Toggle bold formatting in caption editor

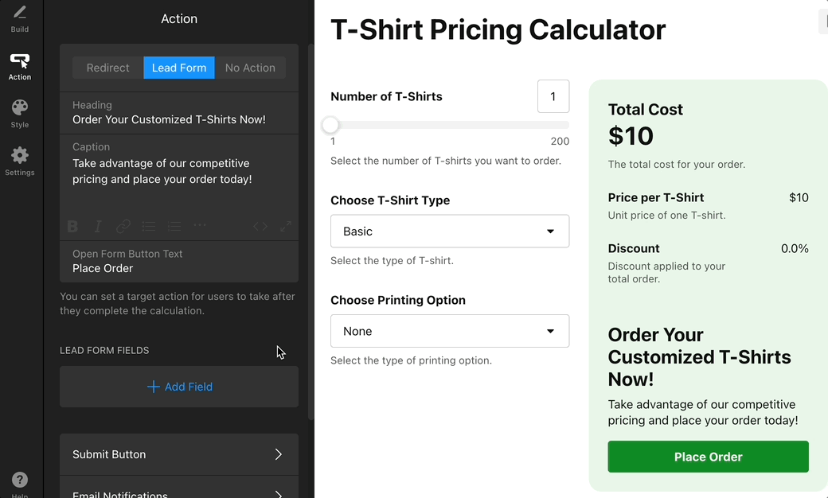[72, 227]
